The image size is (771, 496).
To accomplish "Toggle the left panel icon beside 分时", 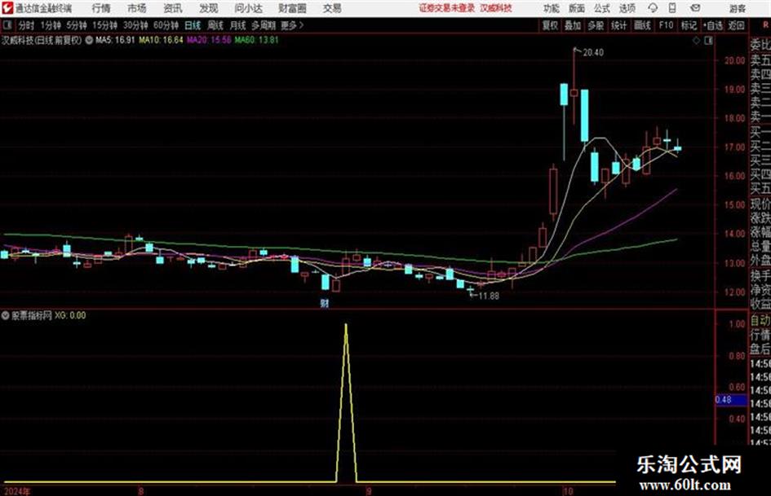I will click(7, 25).
